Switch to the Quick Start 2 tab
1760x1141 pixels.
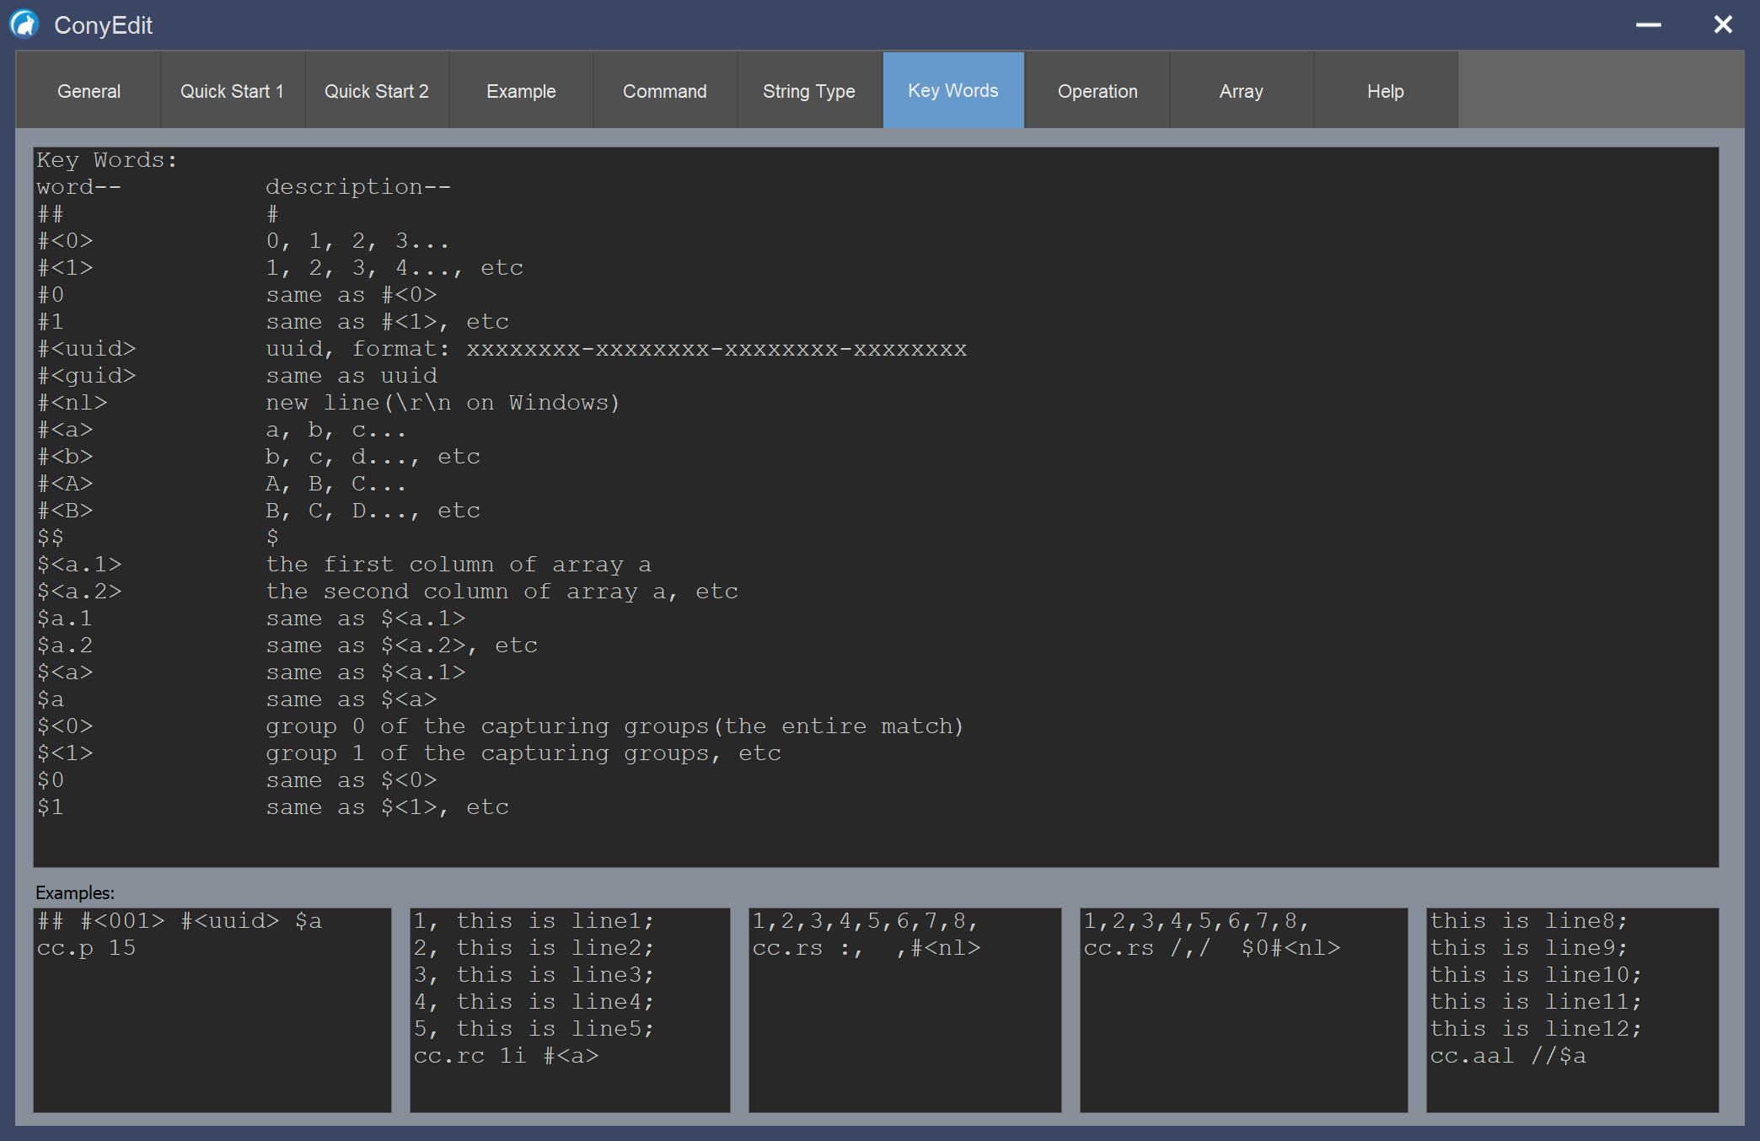point(376,91)
